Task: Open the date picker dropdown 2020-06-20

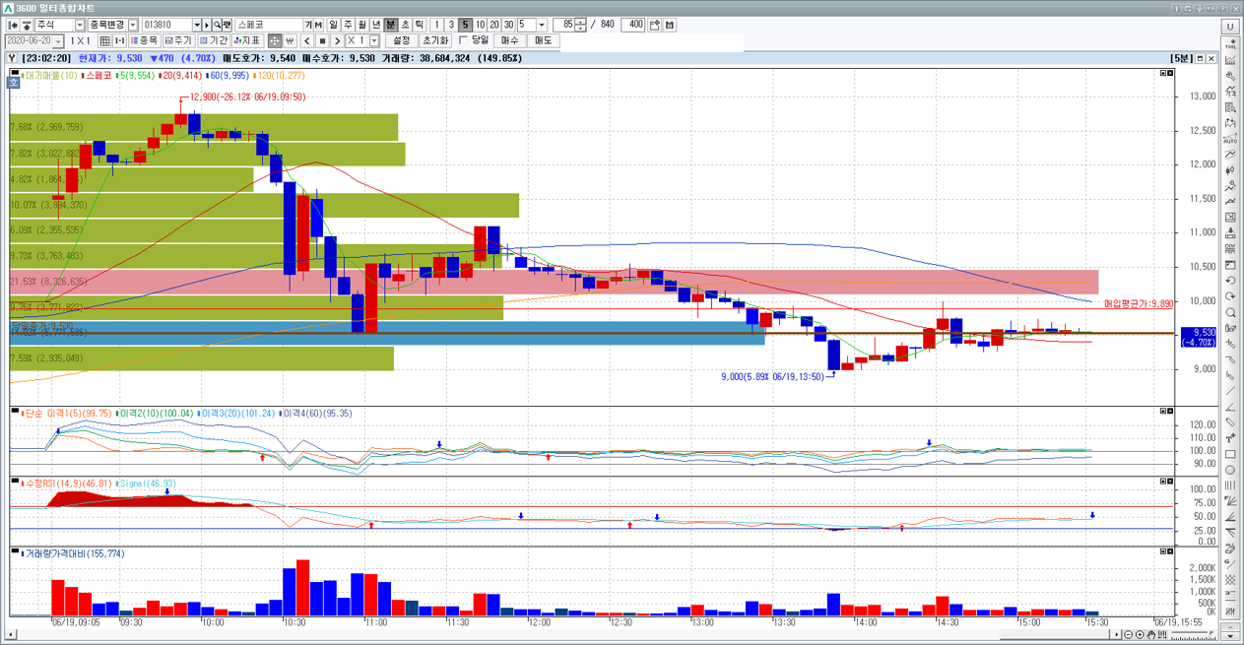Action: point(58,40)
